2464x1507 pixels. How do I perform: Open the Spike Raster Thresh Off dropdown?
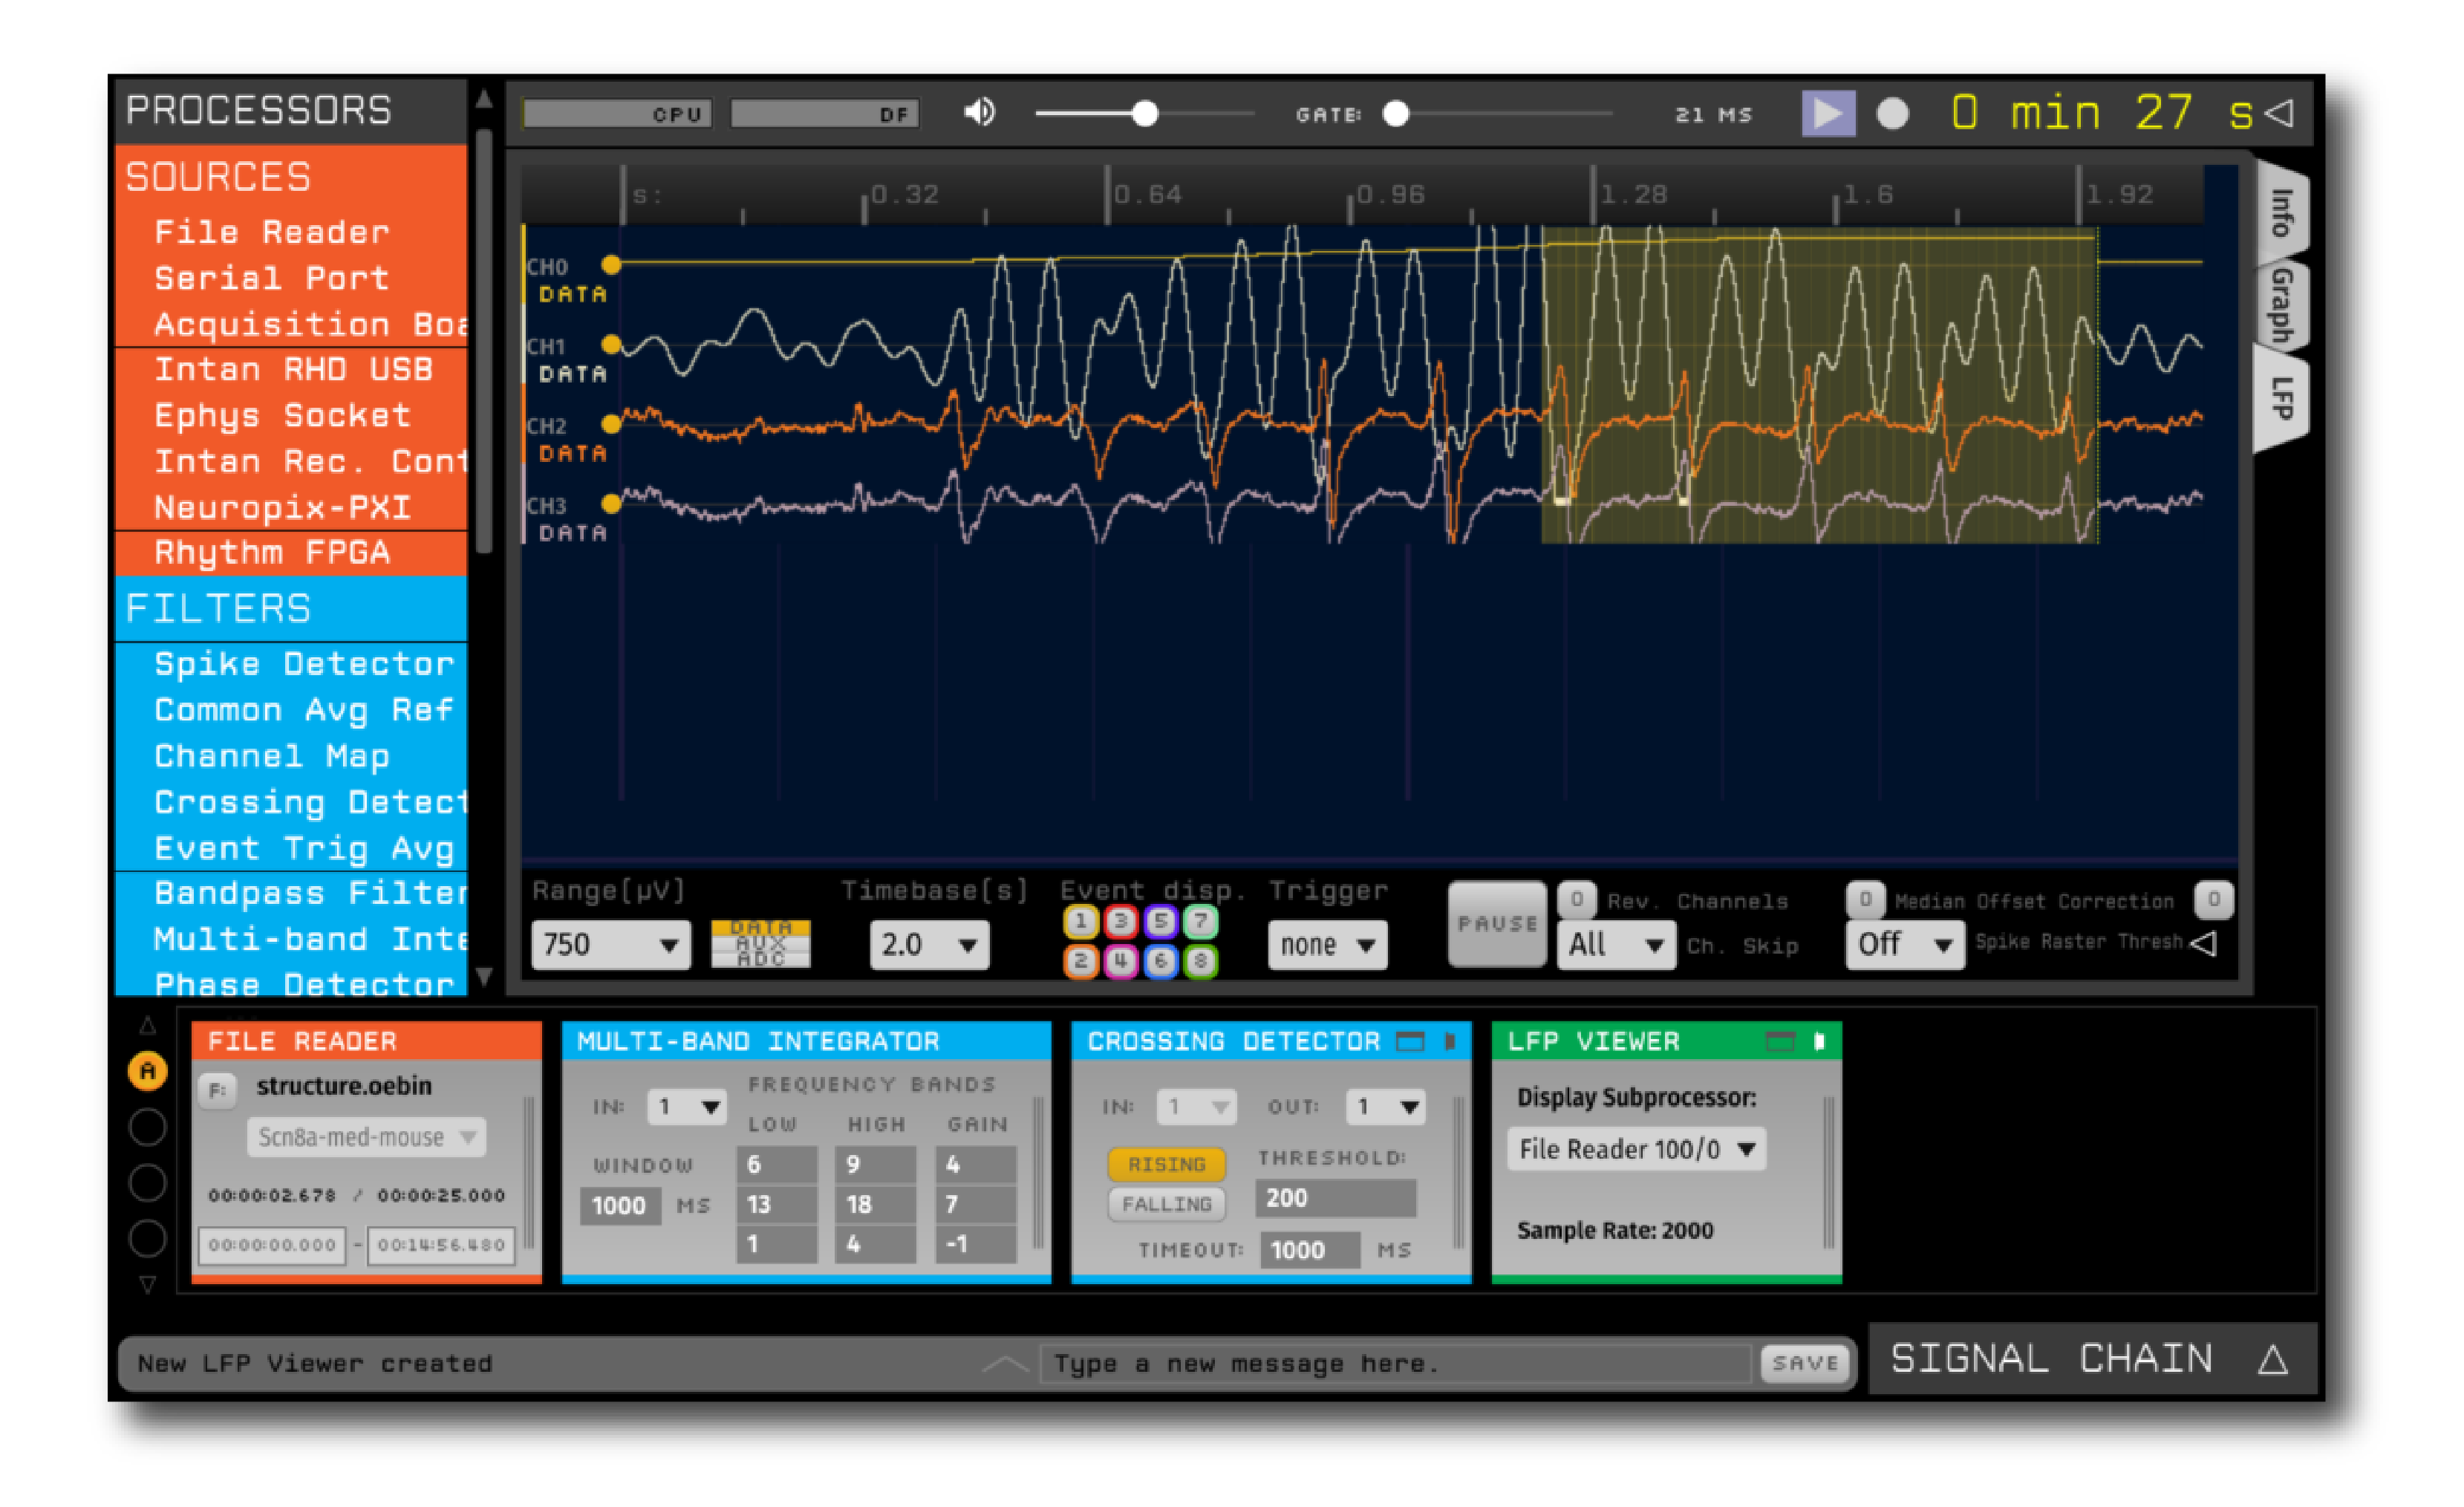click(1905, 944)
